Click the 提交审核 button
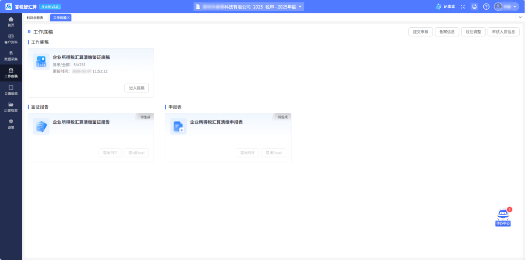This screenshot has width=525, height=260. tap(420, 32)
